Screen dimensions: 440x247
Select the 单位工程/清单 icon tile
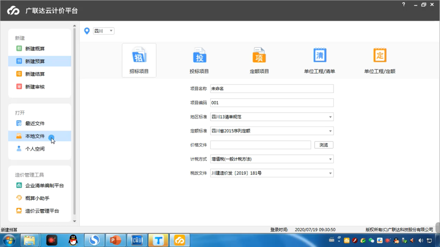click(319, 60)
